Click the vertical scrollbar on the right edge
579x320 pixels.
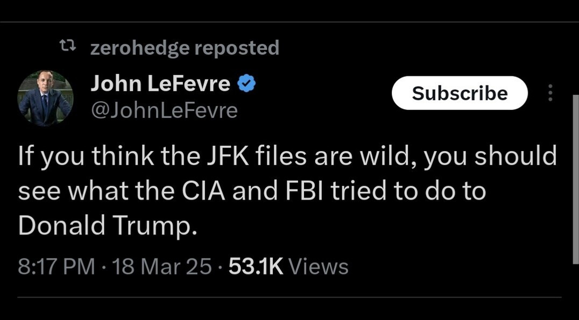pos(575,177)
